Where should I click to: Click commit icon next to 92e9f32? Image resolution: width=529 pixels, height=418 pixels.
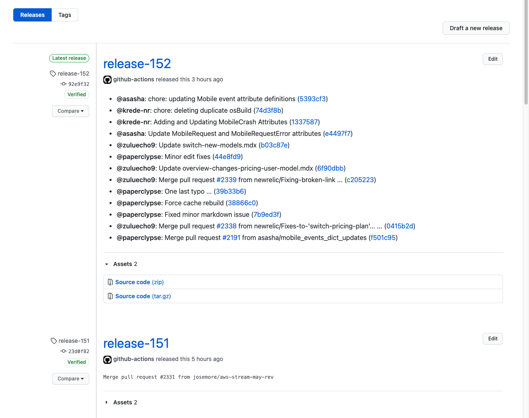click(64, 84)
